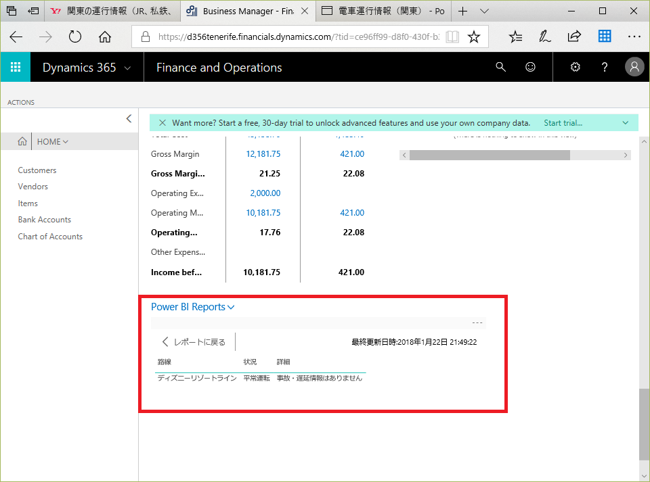
Task: Click the 状況 column header
Action: (x=250, y=362)
